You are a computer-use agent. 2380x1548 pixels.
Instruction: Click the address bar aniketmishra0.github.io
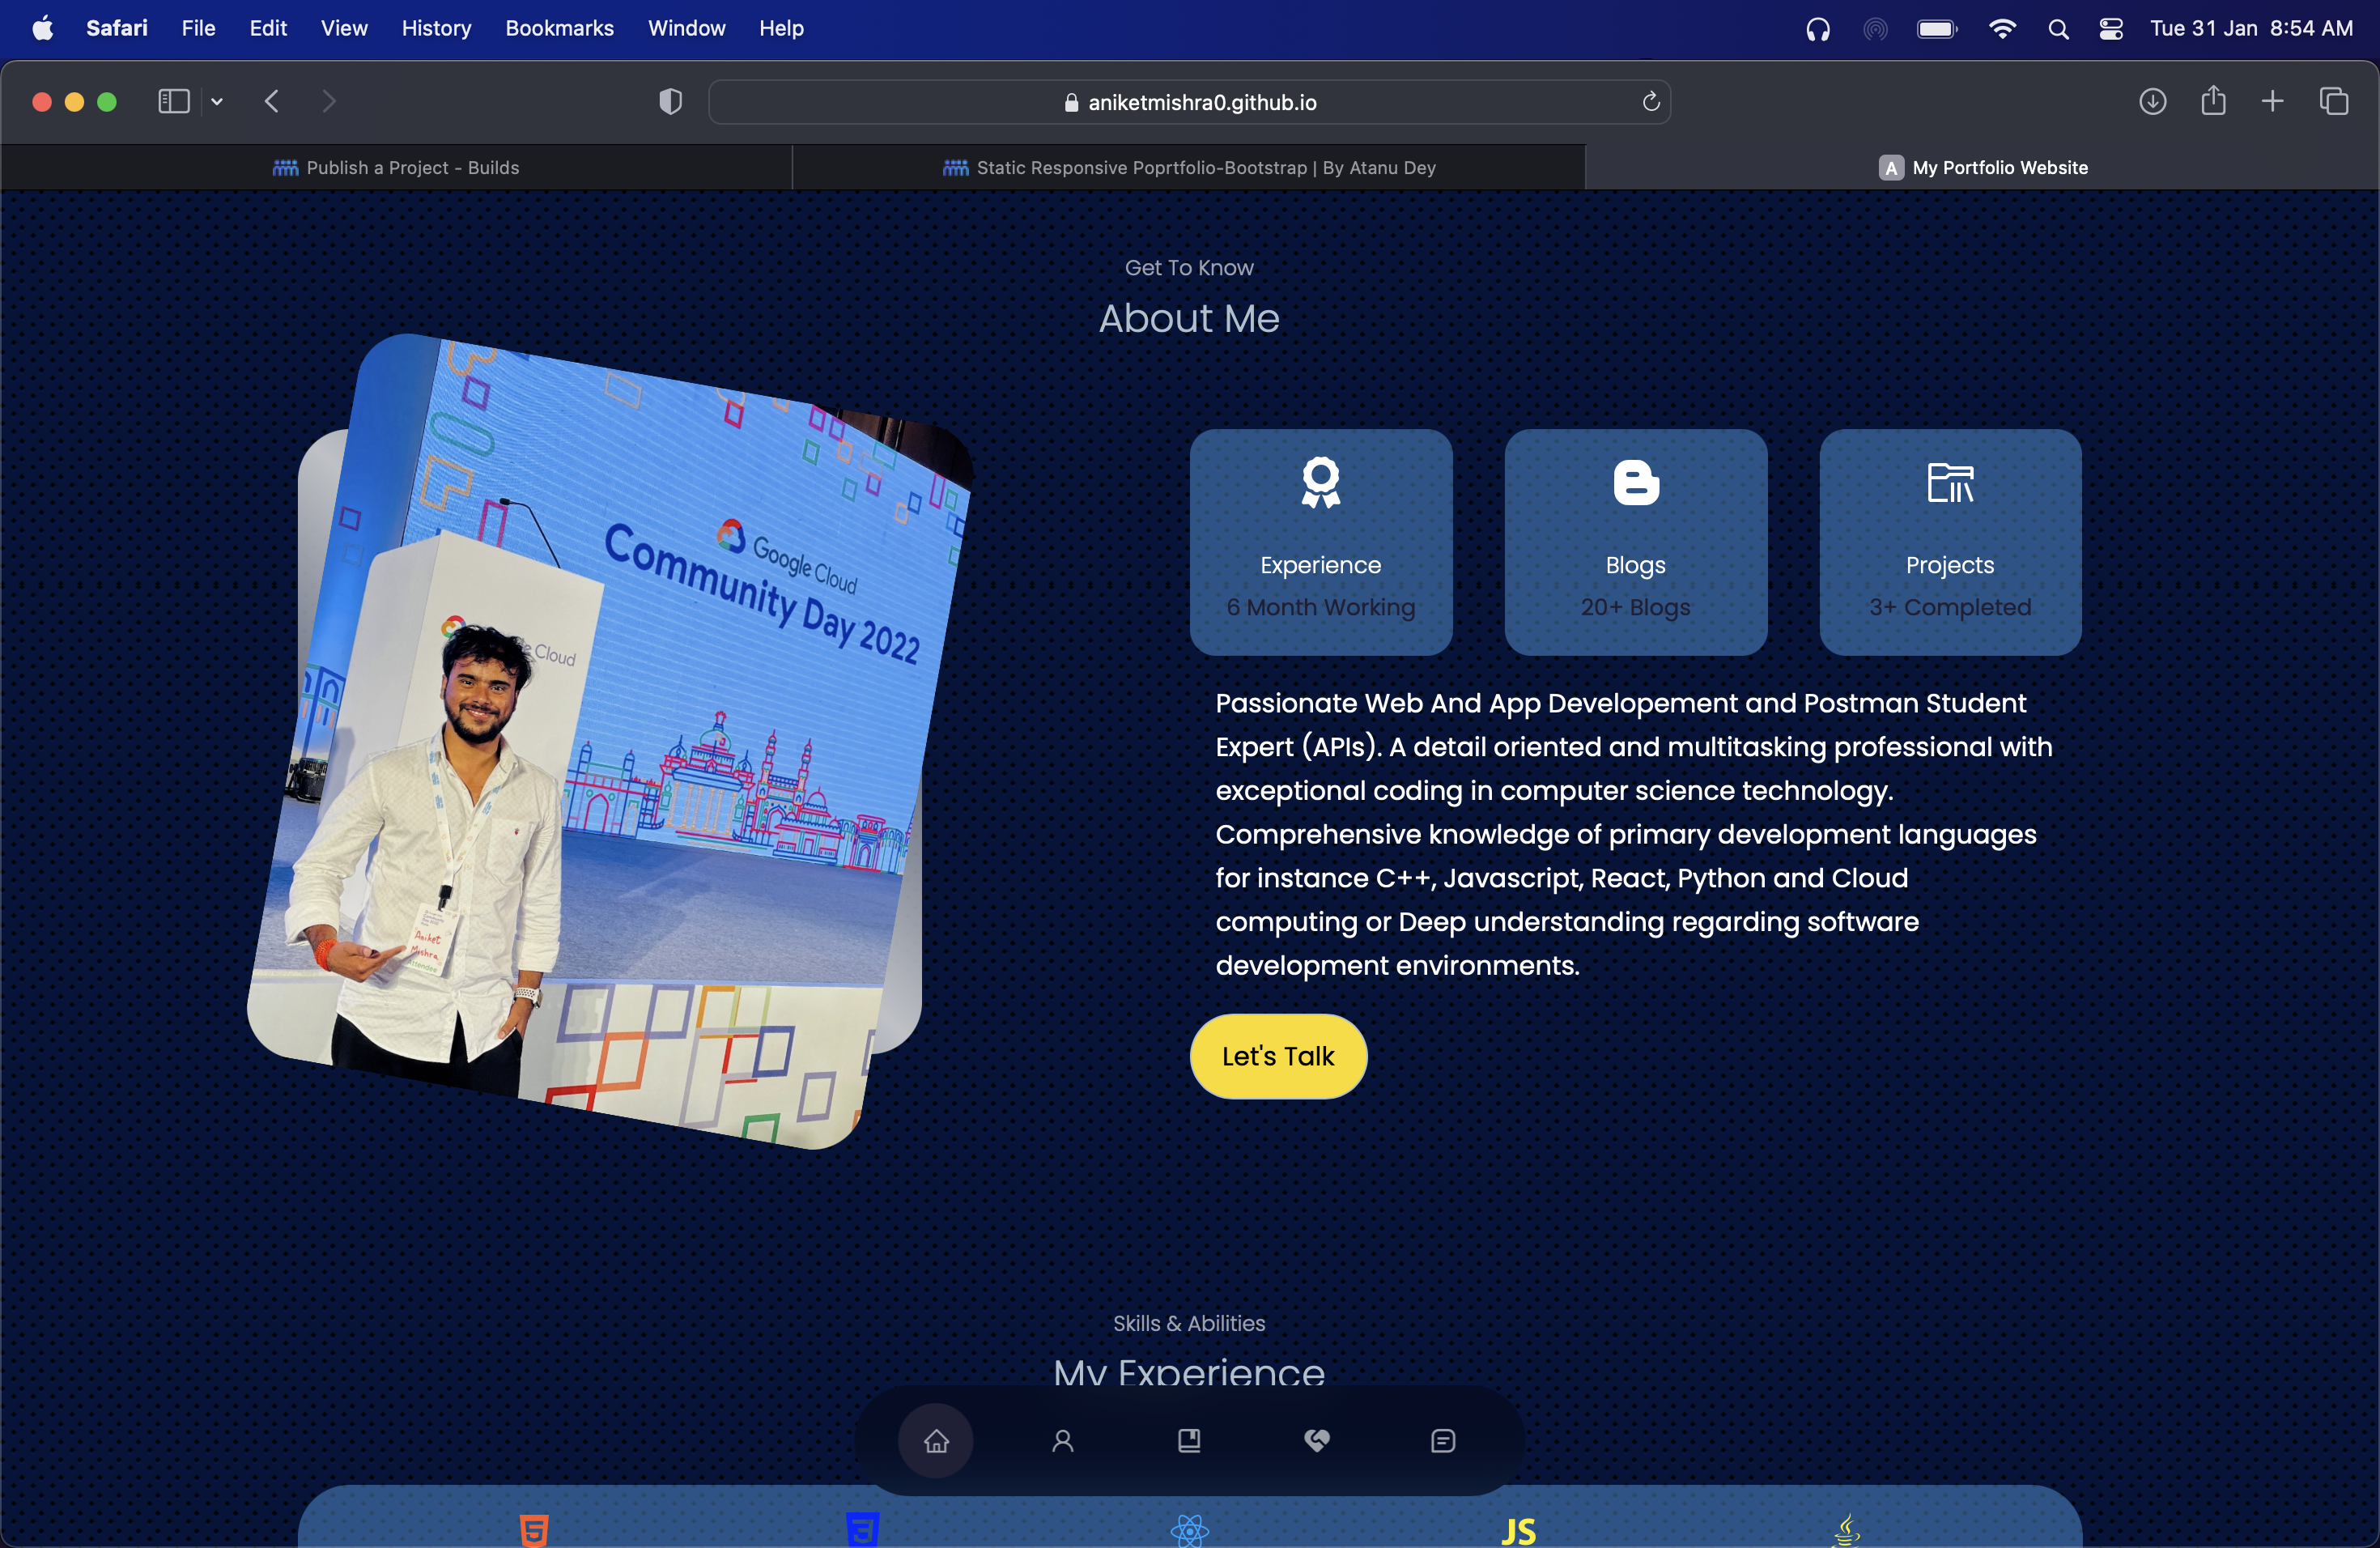pyautogui.click(x=1189, y=102)
